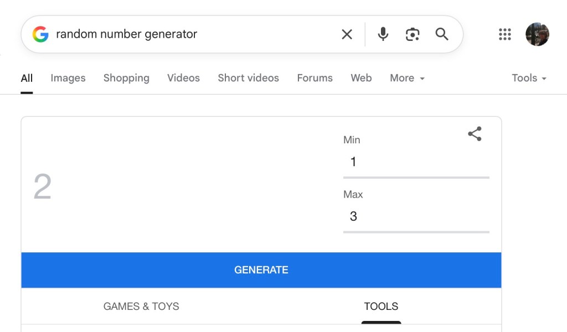Open the Forums results tab
567x332 pixels.
[315, 78]
